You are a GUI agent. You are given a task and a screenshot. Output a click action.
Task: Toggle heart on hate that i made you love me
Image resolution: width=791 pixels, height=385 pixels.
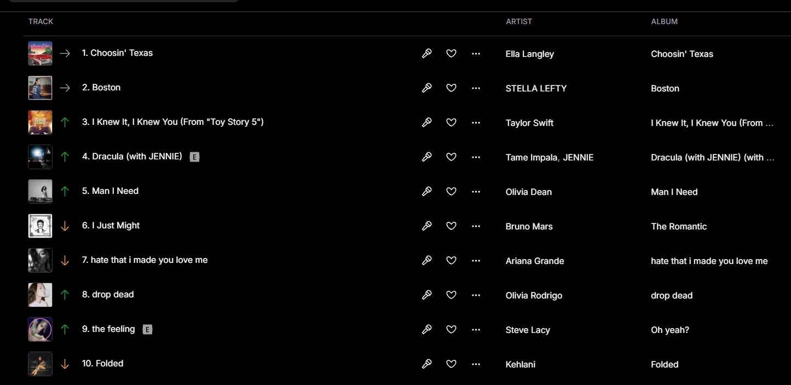point(451,260)
